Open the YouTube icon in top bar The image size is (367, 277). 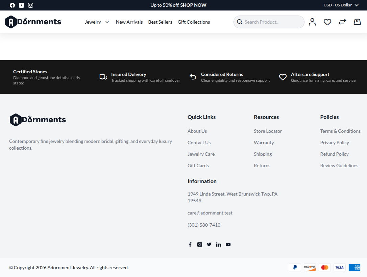(x=22, y=5)
